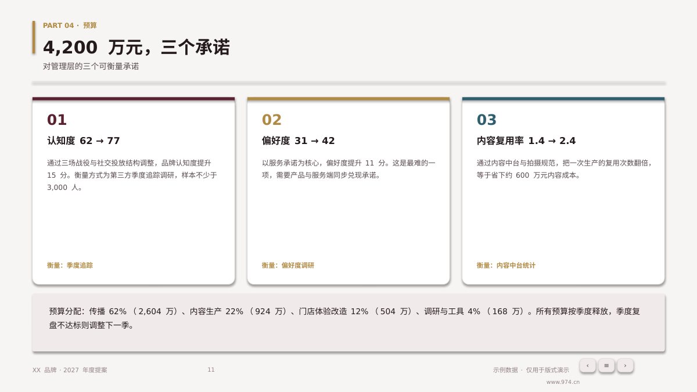This screenshot has width=697, height=392.
Task: Advance to the next slide arrow
Action: pyautogui.click(x=625, y=365)
